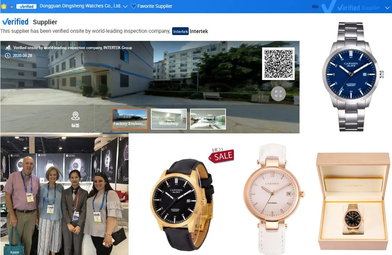Select the Factory Environment panorama thumbnail
Viewport: 392px width, 255px height.
(x=130, y=119)
